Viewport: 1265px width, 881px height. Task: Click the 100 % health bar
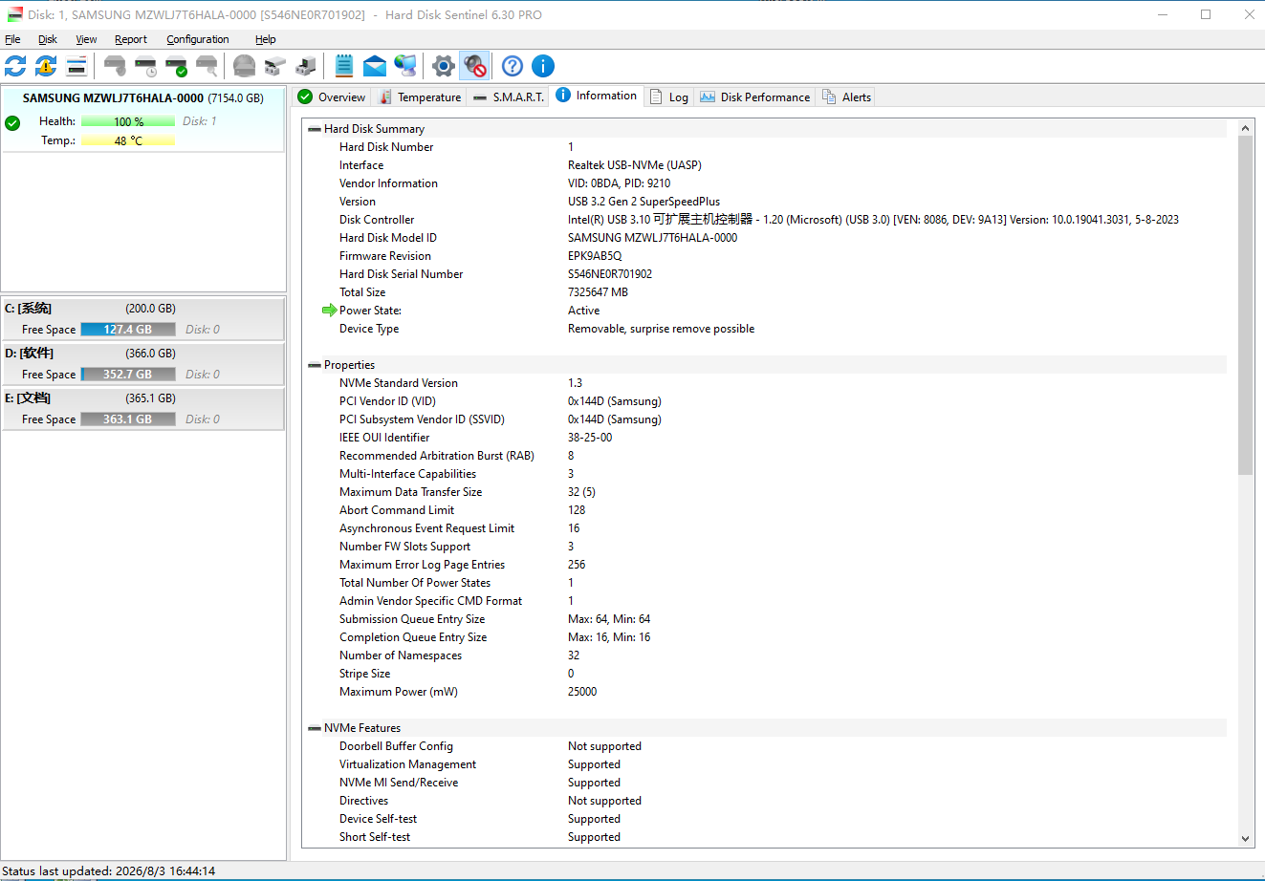[128, 121]
